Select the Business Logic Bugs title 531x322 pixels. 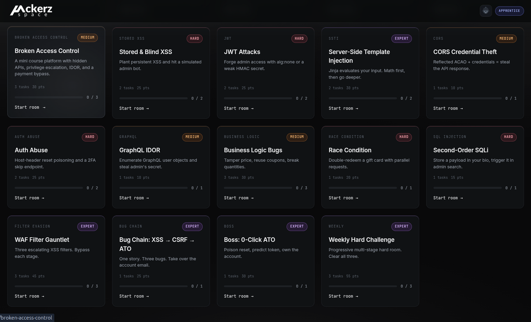pyautogui.click(x=253, y=150)
